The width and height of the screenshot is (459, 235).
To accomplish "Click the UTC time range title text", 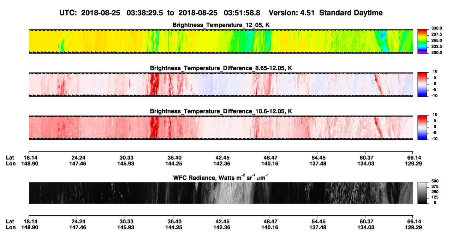I will (x=221, y=13).
